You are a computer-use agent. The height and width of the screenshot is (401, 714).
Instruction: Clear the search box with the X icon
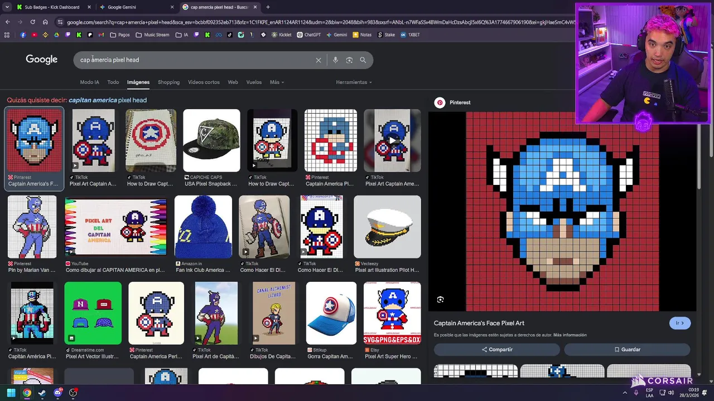pyautogui.click(x=319, y=60)
